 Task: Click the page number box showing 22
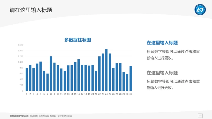[x=200, y=116]
